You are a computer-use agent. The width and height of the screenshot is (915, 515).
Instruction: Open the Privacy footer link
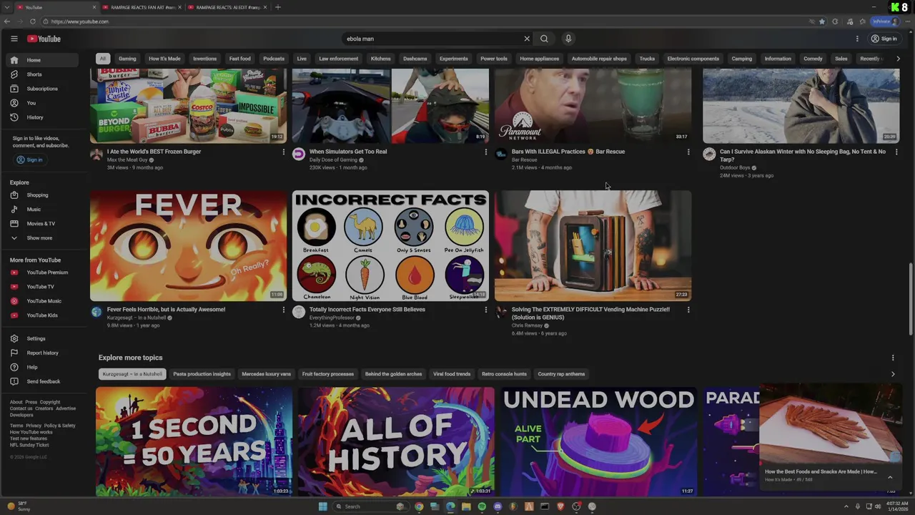[x=34, y=426]
